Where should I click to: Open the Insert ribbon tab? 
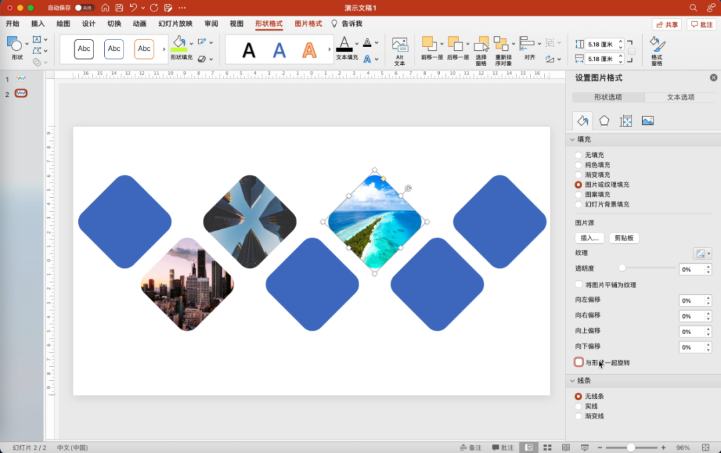pyautogui.click(x=37, y=23)
